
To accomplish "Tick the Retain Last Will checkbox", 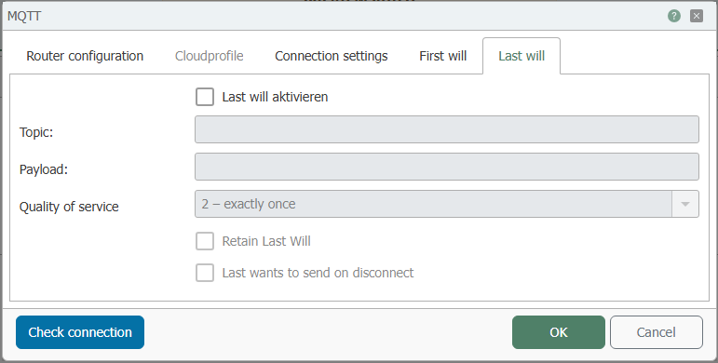I will tap(205, 241).
